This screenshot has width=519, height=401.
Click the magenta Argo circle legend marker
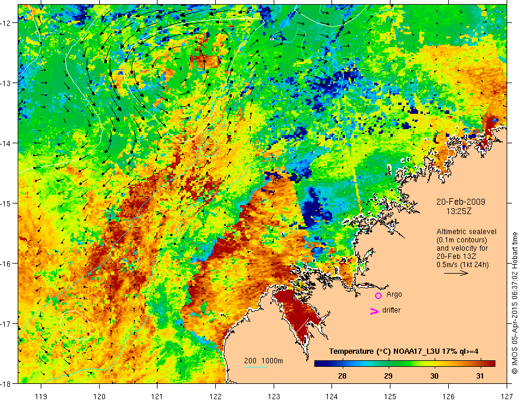(378, 295)
